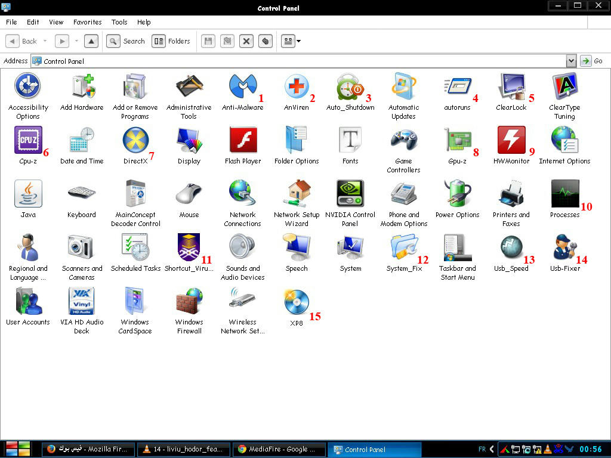Click the Search toolbar button

click(x=125, y=41)
